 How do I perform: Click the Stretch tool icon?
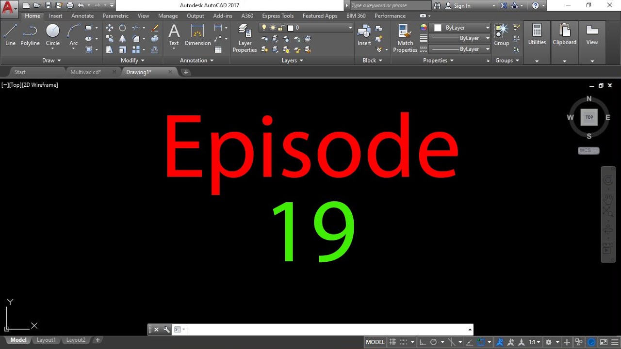(x=110, y=49)
